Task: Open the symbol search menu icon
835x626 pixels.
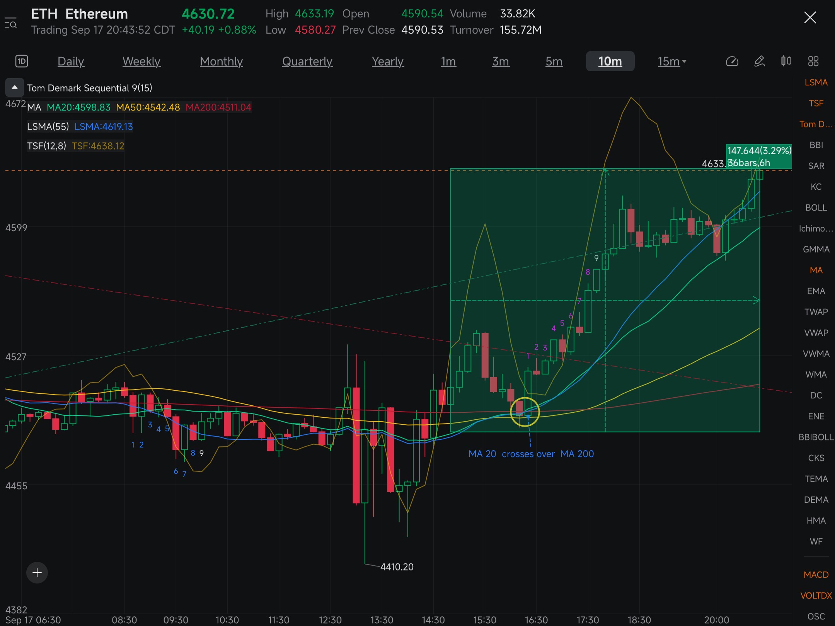Action: [10, 22]
